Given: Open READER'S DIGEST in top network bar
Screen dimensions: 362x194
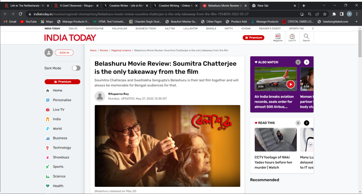Looking at the screenshot, I should click(x=270, y=29).
